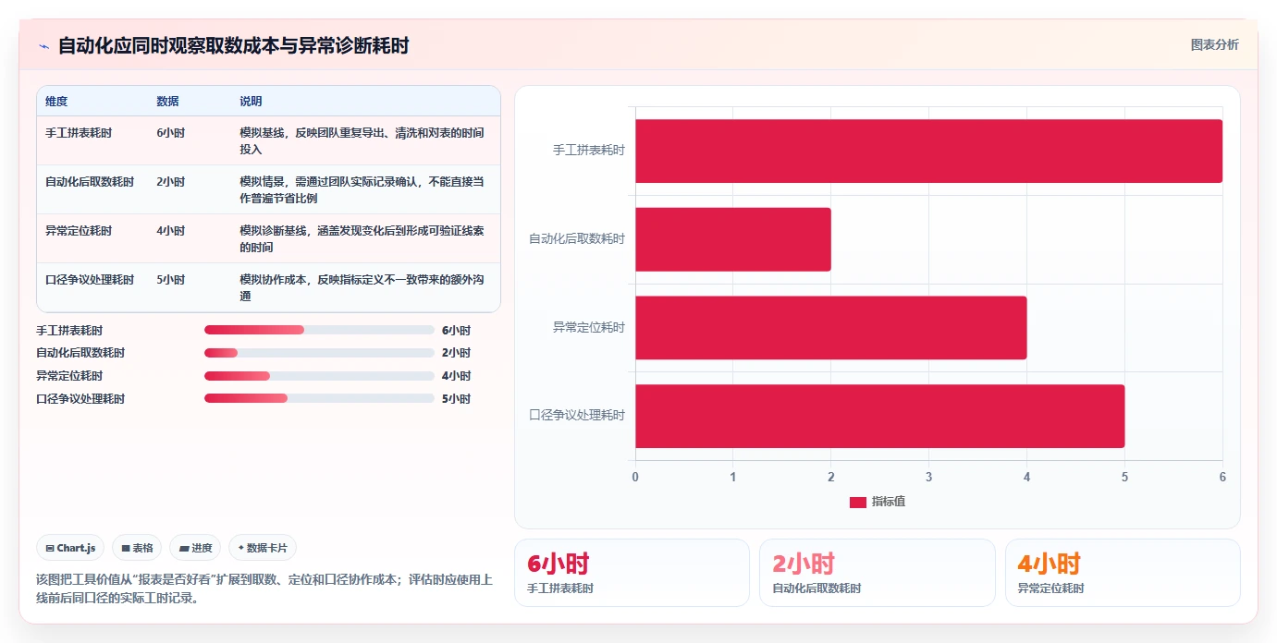Click the 手工拼表耗时 chart bar
Image resolution: width=1277 pixels, height=643 pixels.
(x=928, y=151)
